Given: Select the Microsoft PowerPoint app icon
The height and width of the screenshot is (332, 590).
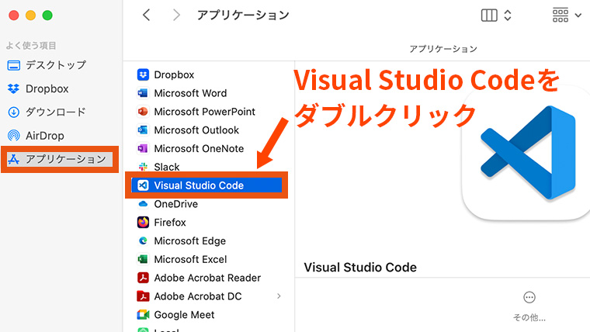Looking at the screenshot, I should (x=143, y=112).
